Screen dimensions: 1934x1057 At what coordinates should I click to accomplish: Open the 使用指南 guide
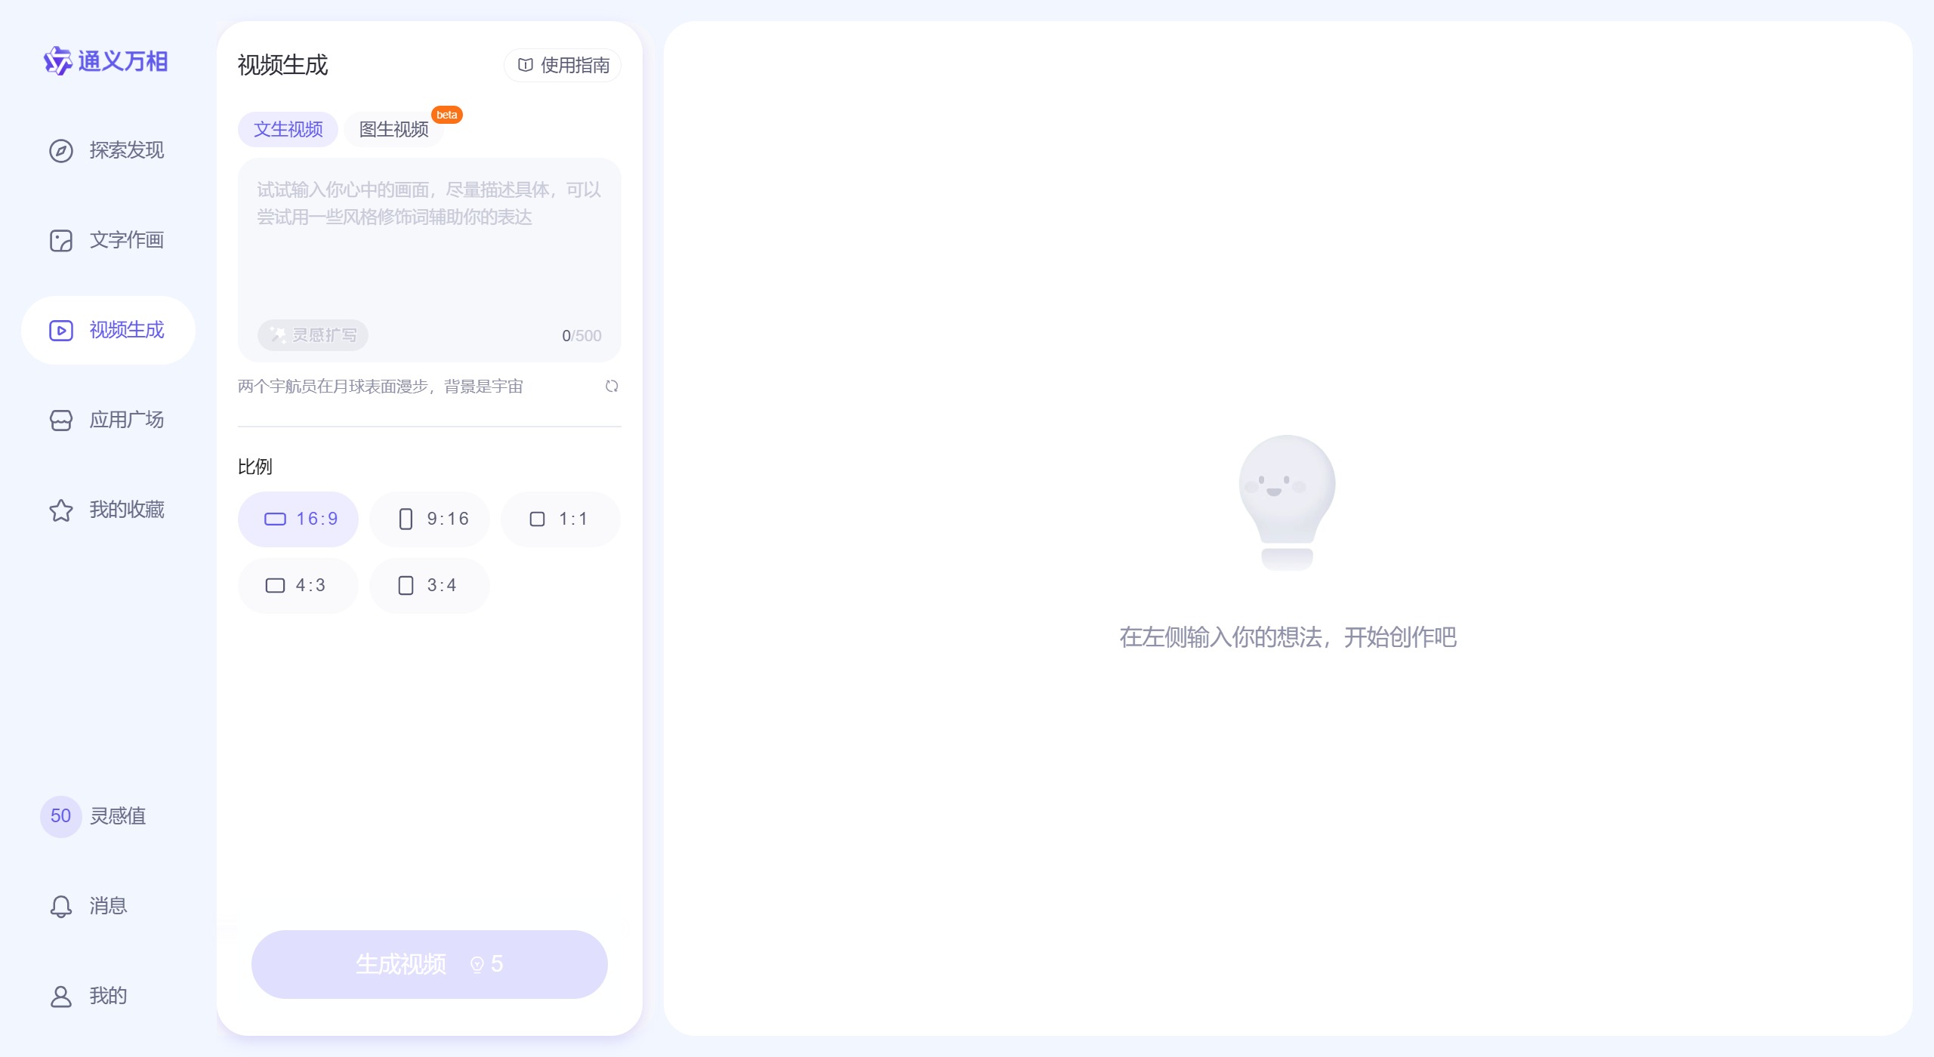pyautogui.click(x=563, y=65)
